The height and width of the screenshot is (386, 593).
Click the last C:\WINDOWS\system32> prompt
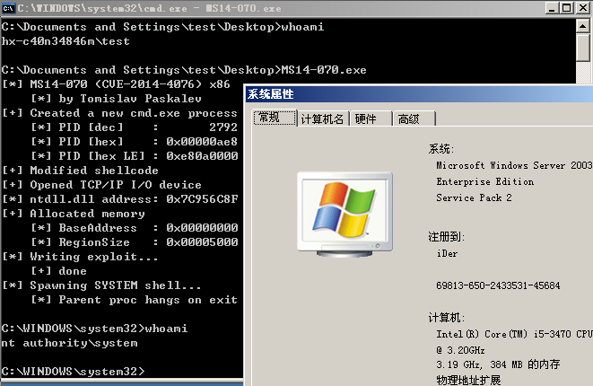[x=73, y=372]
